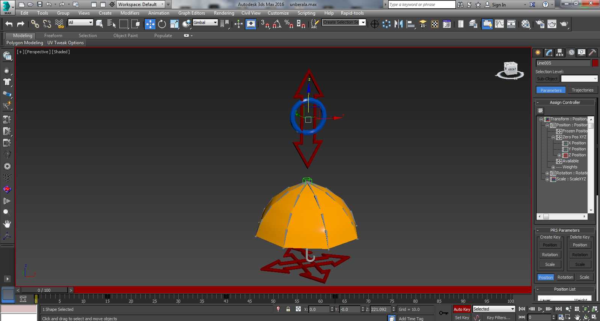Screen dimensions: 600x321
Task: Open the Modifiers menu
Action: click(x=130, y=13)
